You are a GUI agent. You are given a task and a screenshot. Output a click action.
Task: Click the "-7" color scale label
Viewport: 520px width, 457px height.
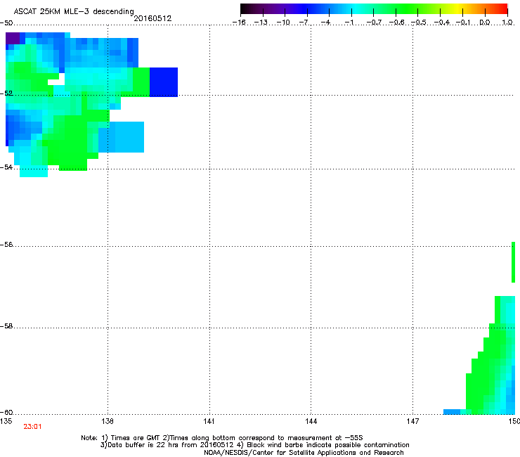[x=304, y=22]
